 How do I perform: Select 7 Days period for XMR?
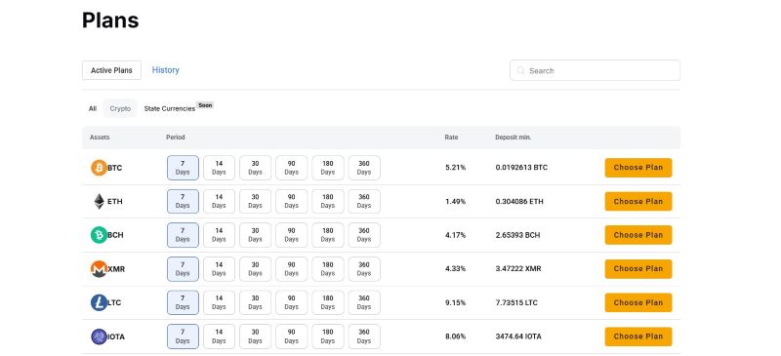pyautogui.click(x=183, y=269)
